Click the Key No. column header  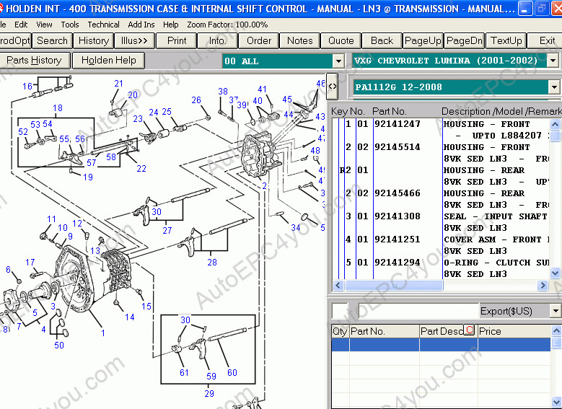pyautogui.click(x=348, y=112)
